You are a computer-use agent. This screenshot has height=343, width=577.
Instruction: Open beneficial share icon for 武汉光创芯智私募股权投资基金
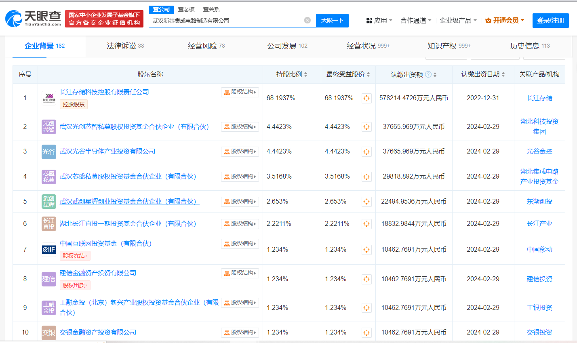pos(366,127)
